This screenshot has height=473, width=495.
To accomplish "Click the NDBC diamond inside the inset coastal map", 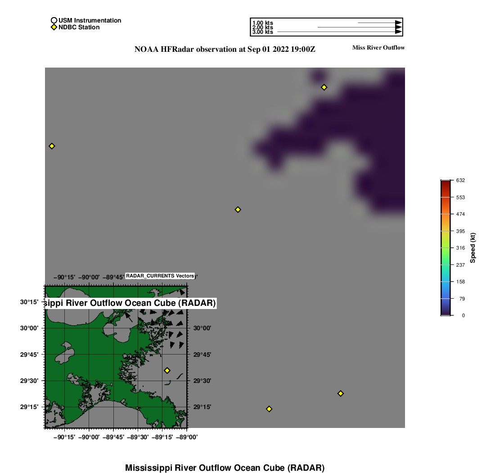I will 167,370.
